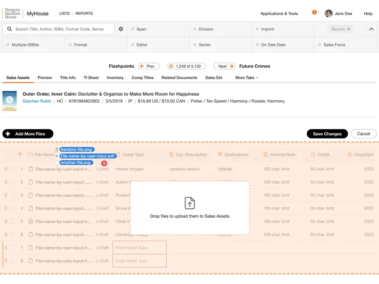Image resolution: width=379 pixels, height=284 pixels.
Task: Click the list icon beside 1,249 of 5,102
Action: click(x=172, y=66)
